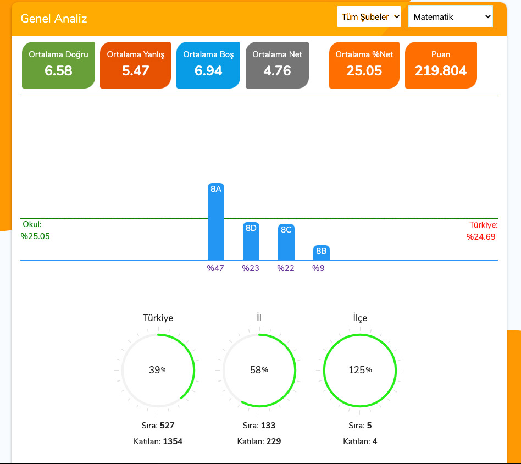Click the %22 label under the chart

[x=286, y=268]
